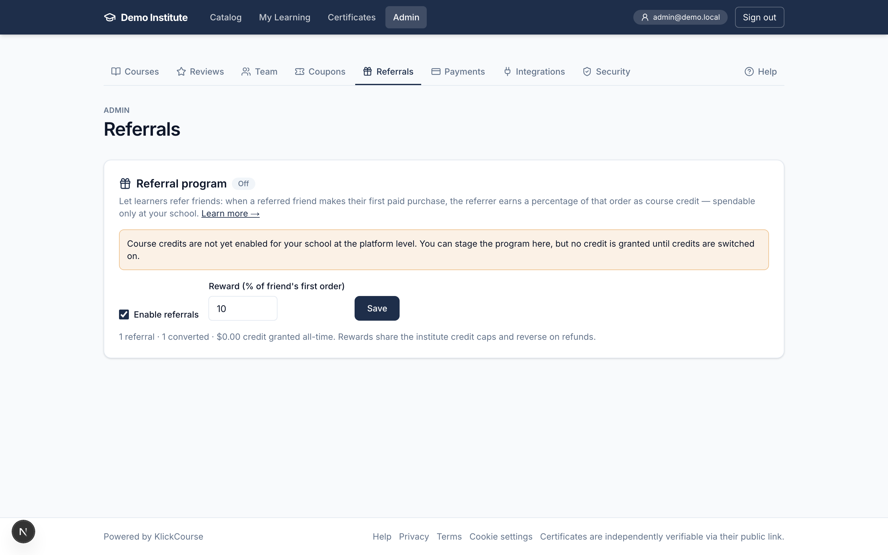Open the Catalog nav item
The height and width of the screenshot is (555, 888).
[226, 17]
